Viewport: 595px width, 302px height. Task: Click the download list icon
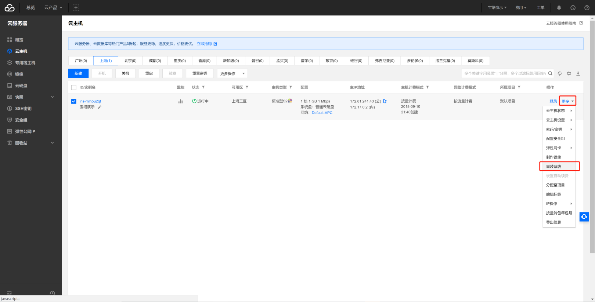click(578, 73)
